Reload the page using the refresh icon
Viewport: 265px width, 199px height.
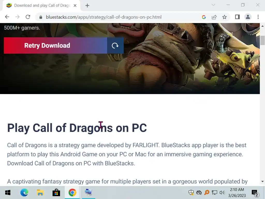(x=28, y=17)
